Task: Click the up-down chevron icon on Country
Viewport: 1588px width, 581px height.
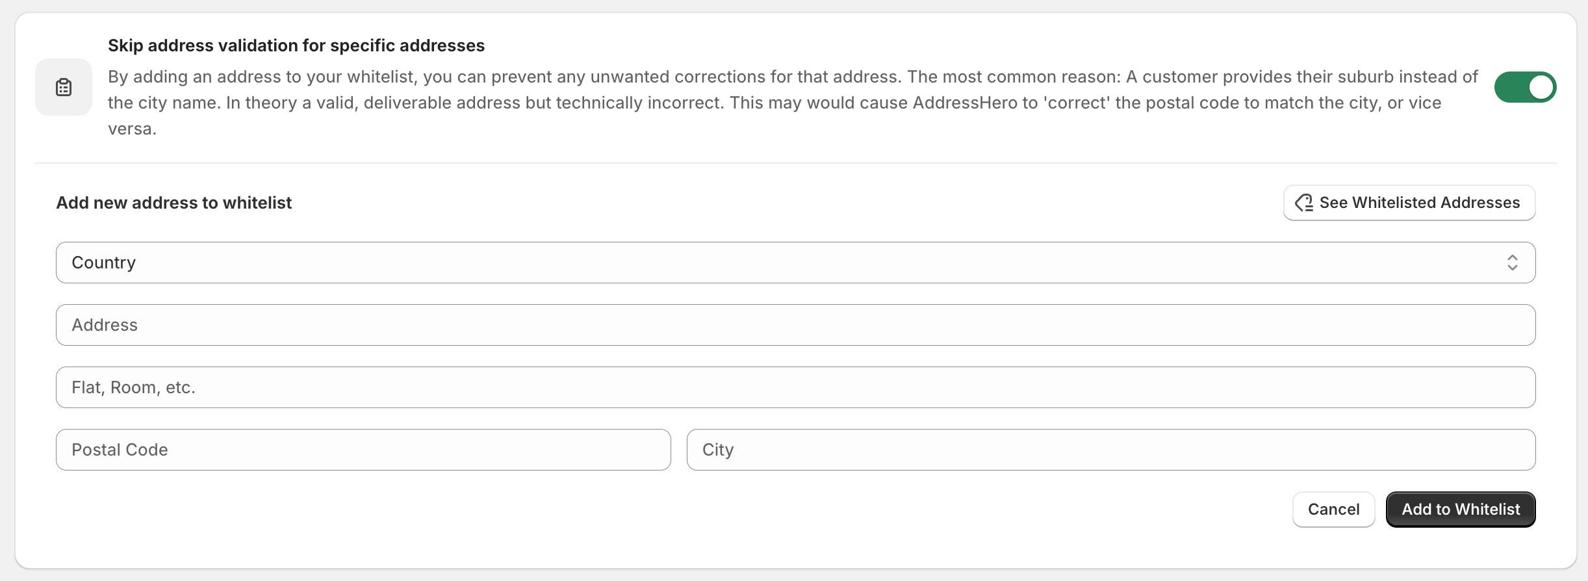Action: pyautogui.click(x=1513, y=263)
